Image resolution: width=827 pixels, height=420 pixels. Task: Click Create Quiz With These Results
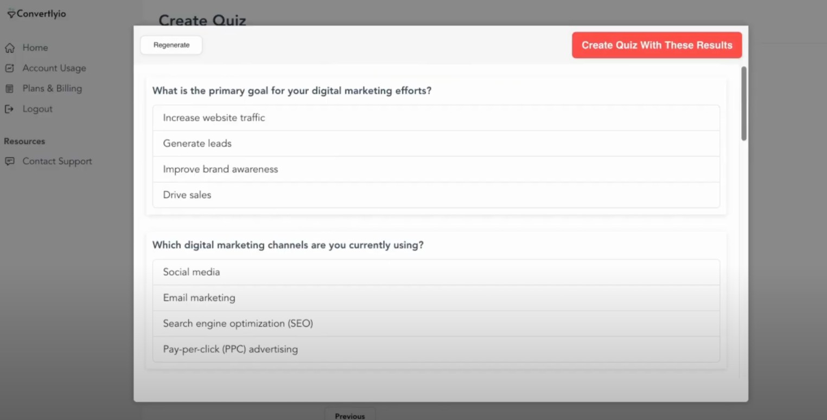657,45
